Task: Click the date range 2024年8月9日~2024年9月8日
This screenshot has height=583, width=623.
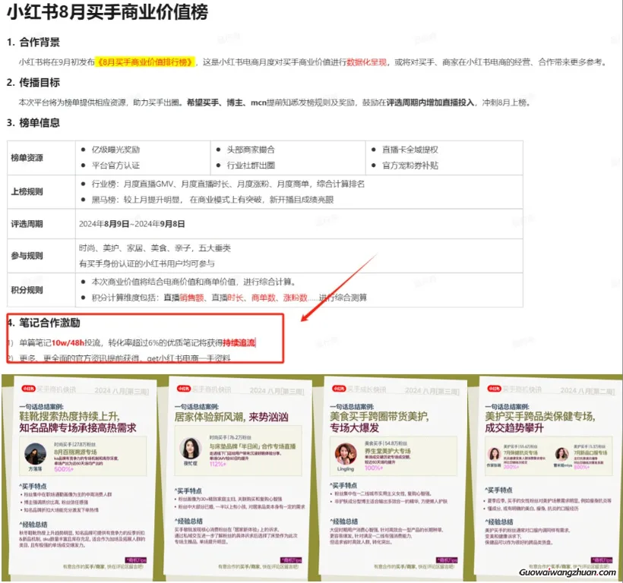Action: tap(132, 224)
